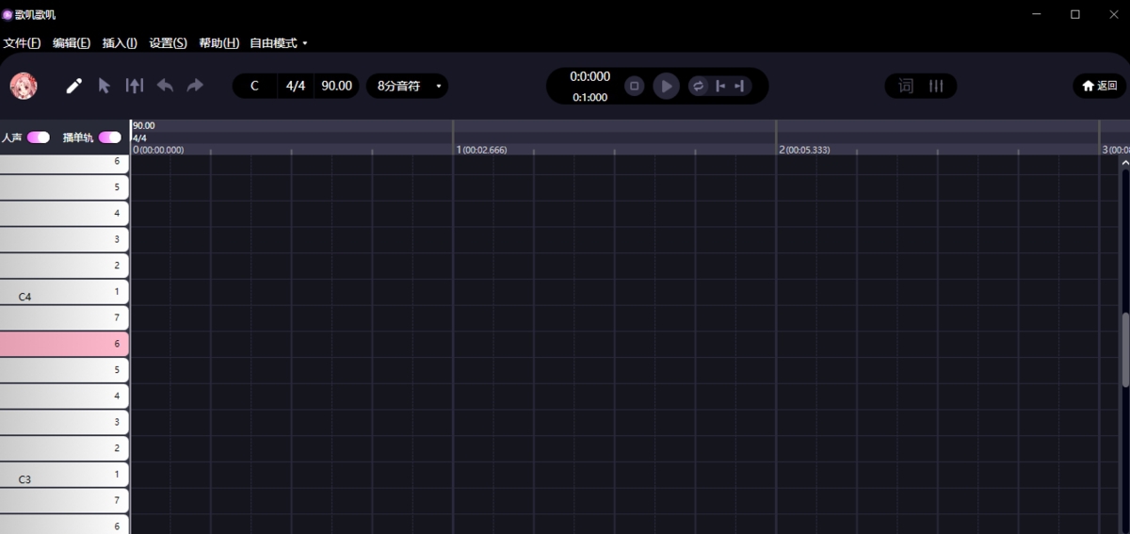Click the vertical scrollbar thumb
1130x534 pixels.
(1124, 348)
